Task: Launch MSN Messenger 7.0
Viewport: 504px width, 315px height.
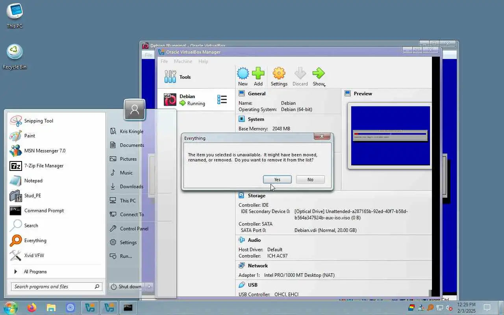Action: tap(56, 151)
